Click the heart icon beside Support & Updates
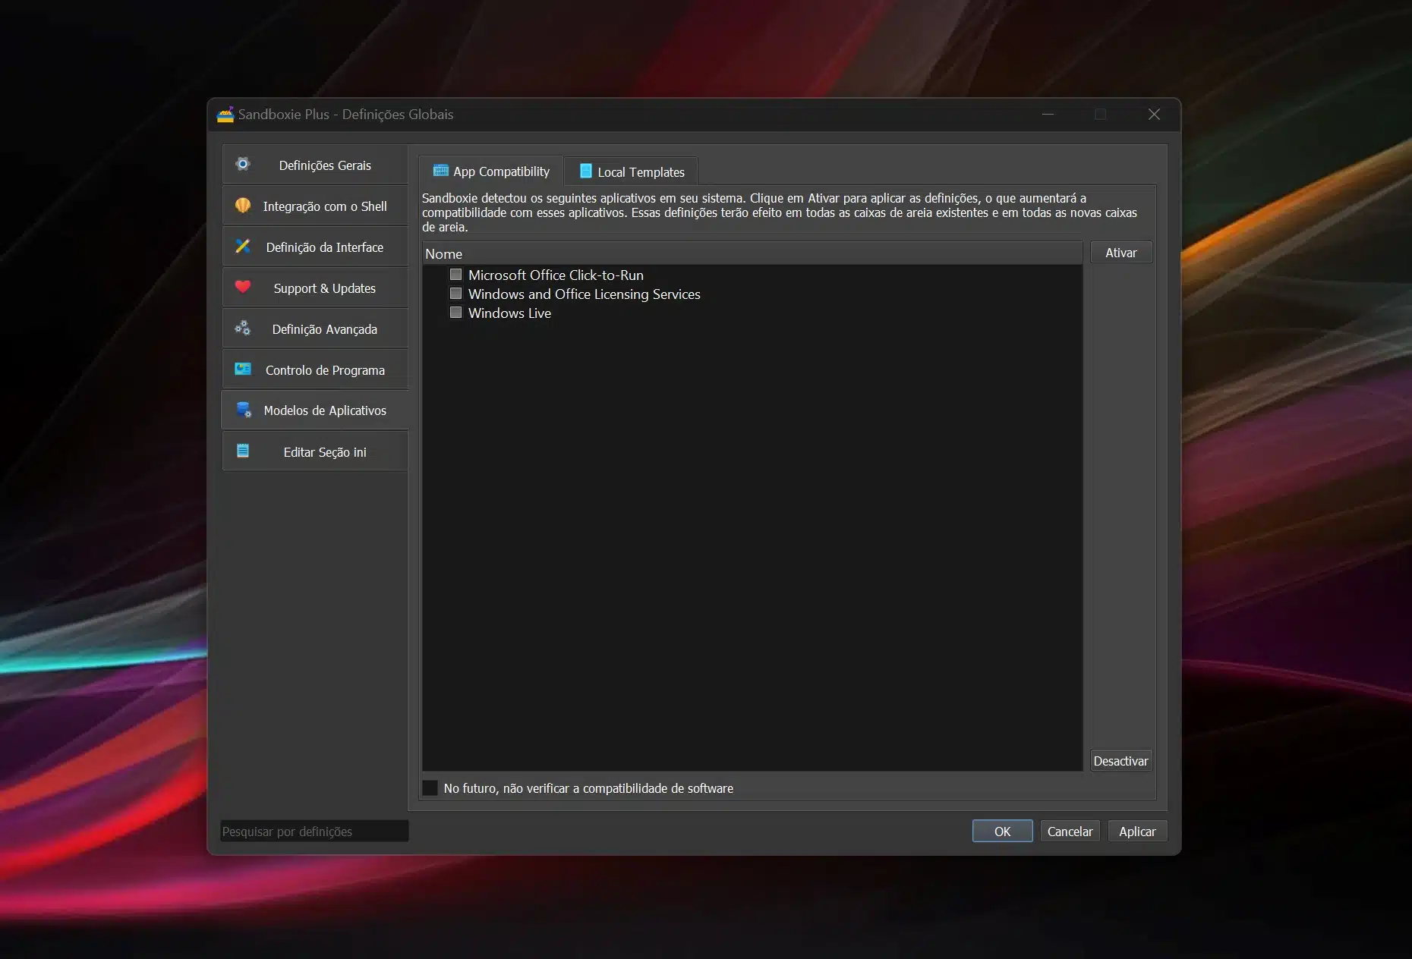 pyautogui.click(x=243, y=287)
